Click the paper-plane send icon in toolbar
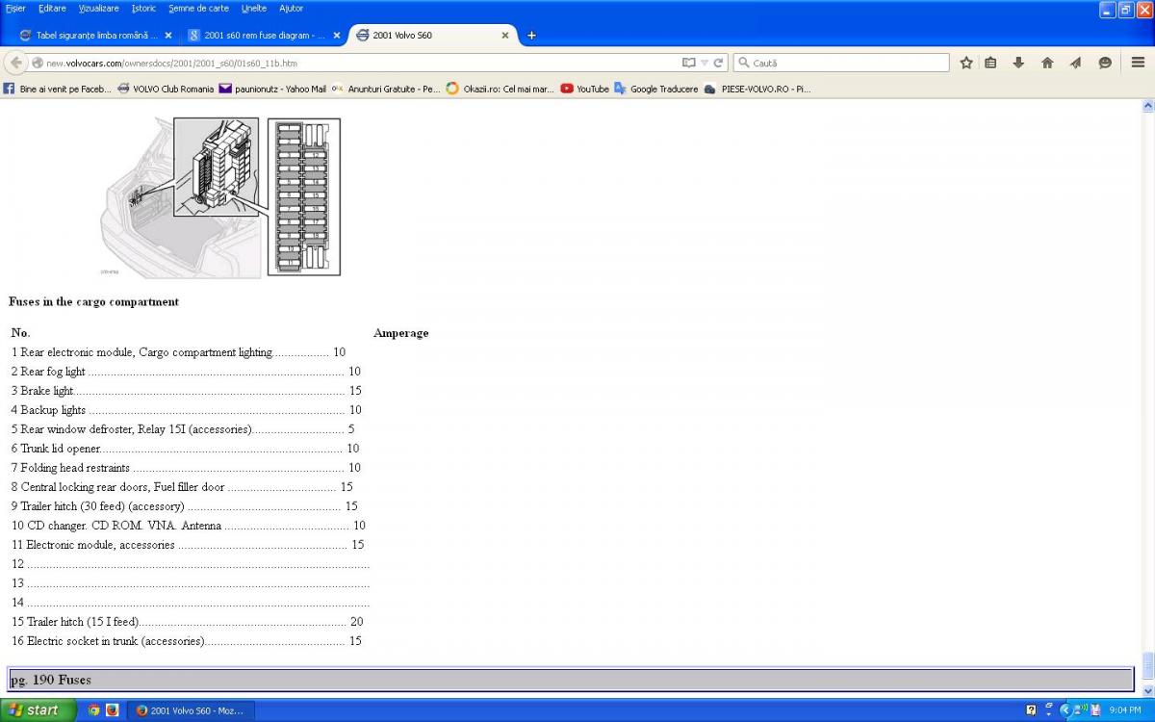Image resolution: width=1155 pixels, height=722 pixels. click(1075, 63)
